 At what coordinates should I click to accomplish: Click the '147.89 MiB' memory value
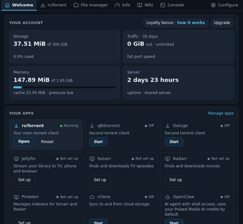coord(31,80)
